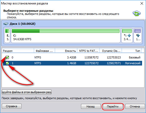The image size is (146, 113).
Task: Go back with the Назад button
Action: tap(91, 106)
